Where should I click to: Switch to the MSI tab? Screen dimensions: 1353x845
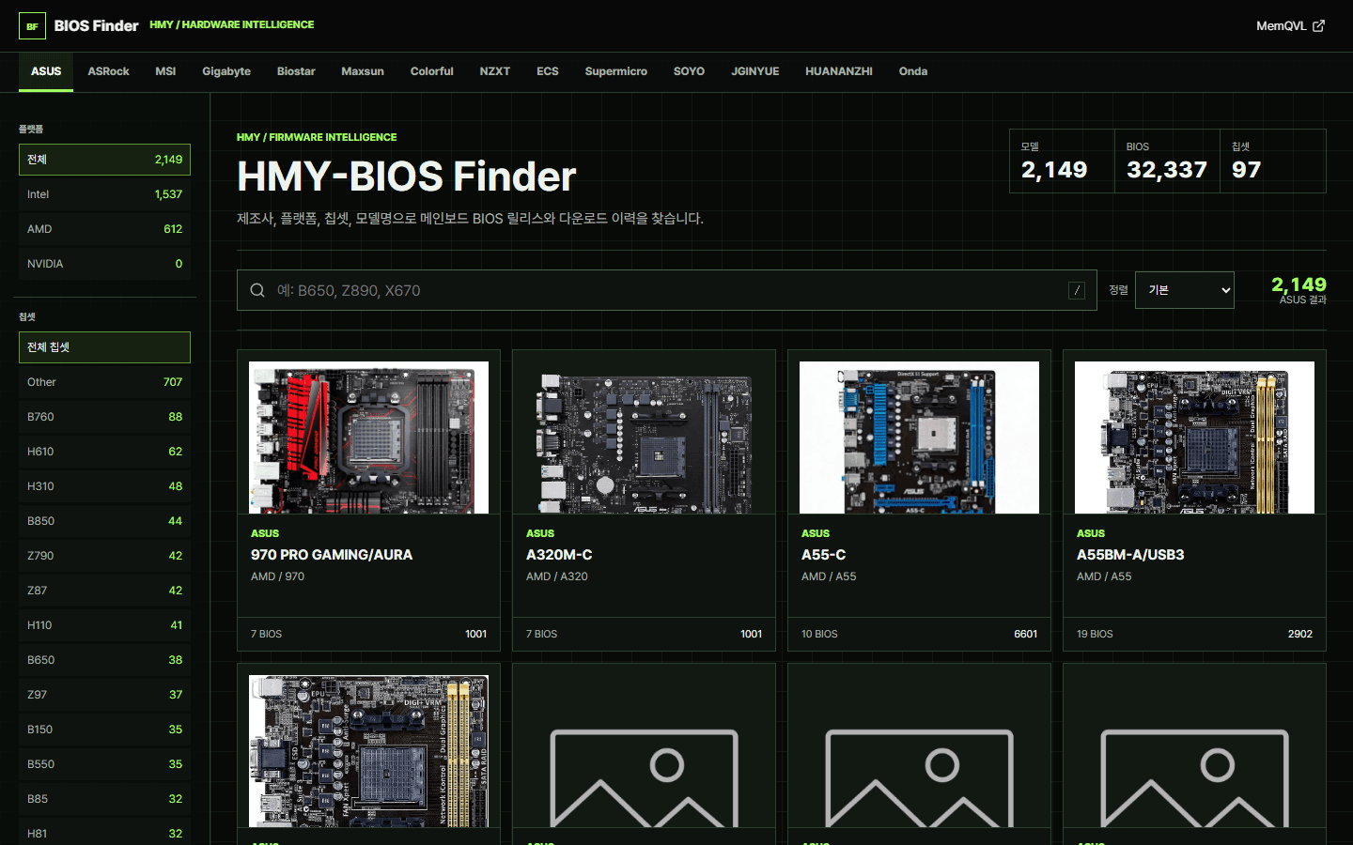tap(165, 71)
